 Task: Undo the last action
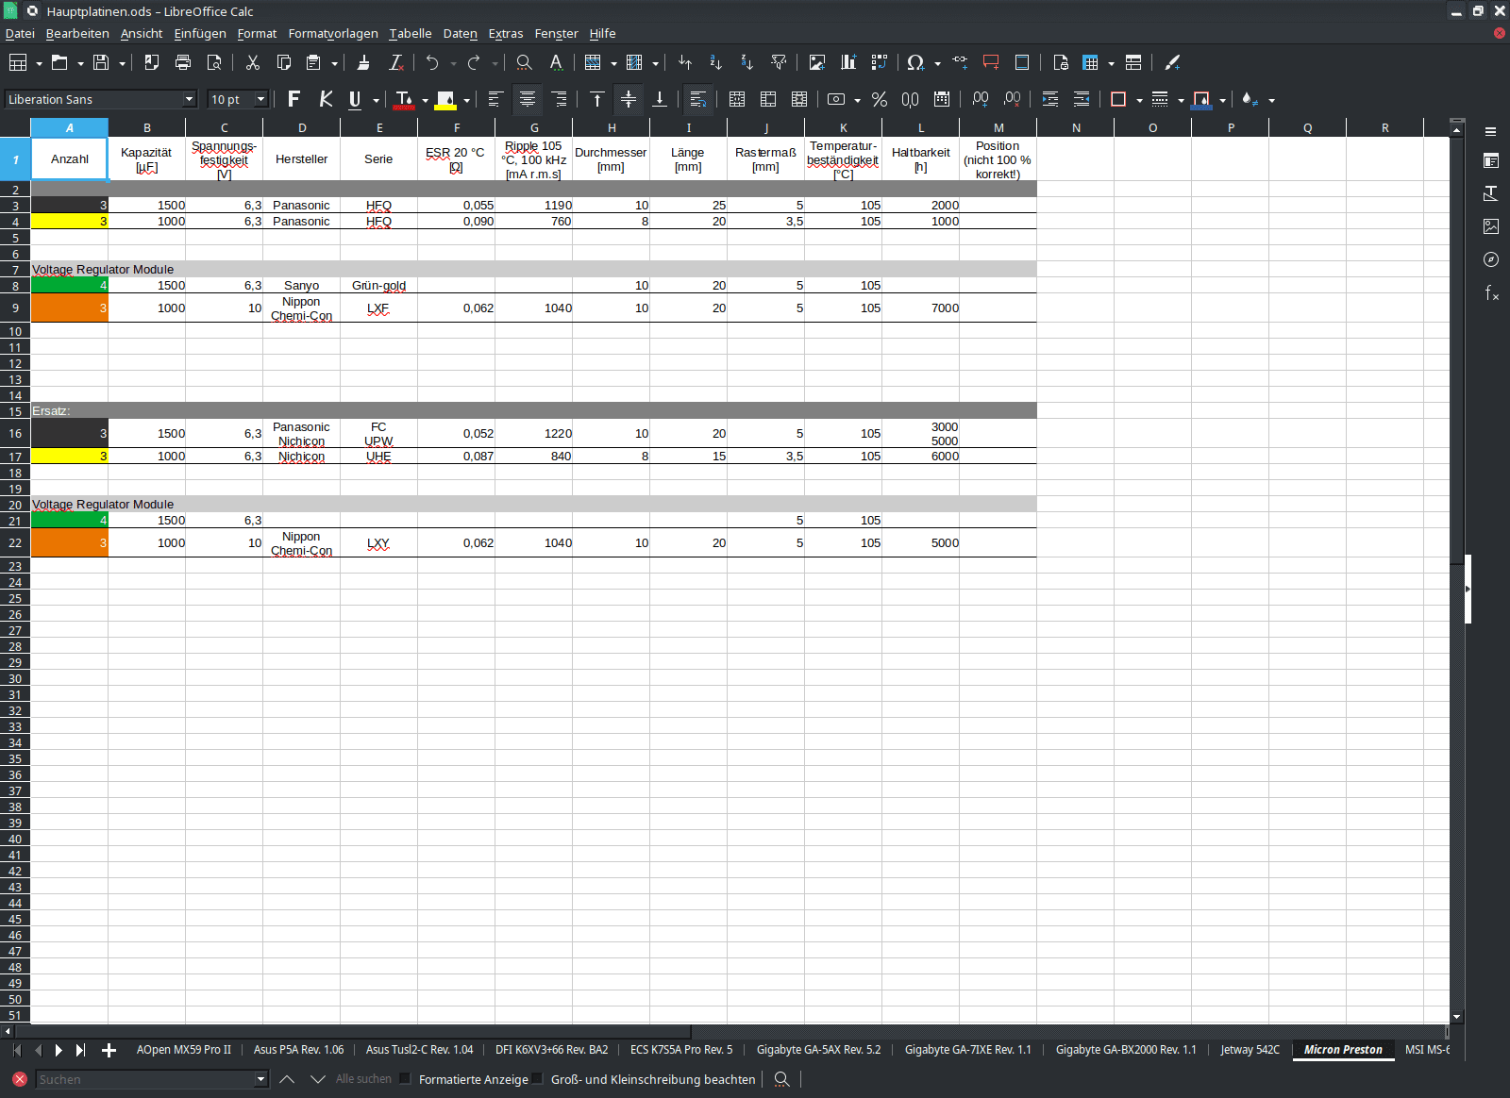[x=432, y=62]
